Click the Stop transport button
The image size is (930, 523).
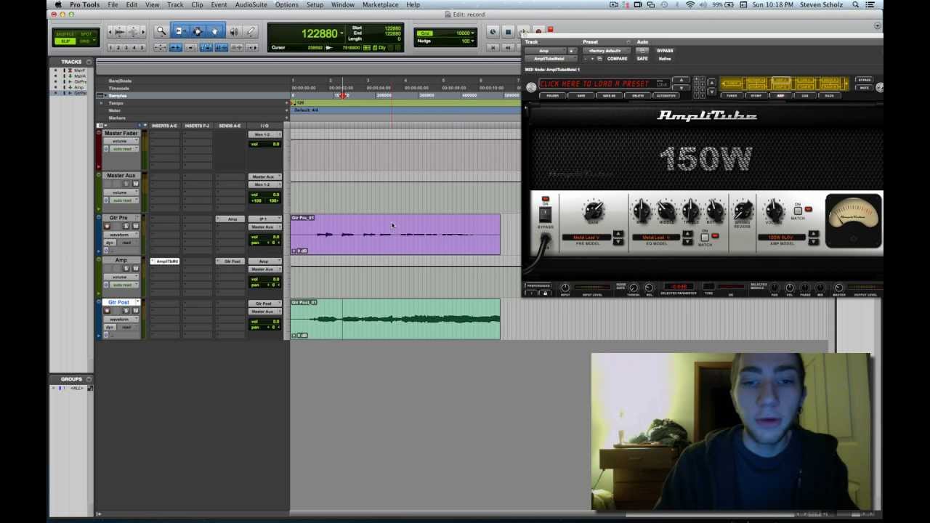tap(508, 32)
